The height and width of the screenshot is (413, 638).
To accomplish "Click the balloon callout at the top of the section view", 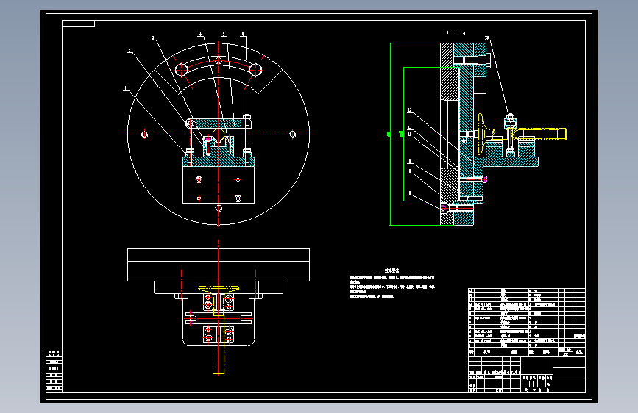I will [x=486, y=38].
